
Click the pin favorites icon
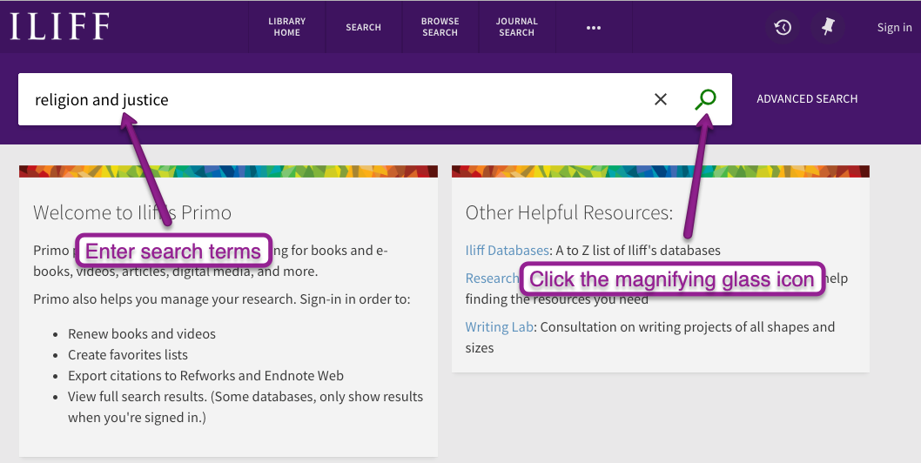pyautogui.click(x=828, y=27)
